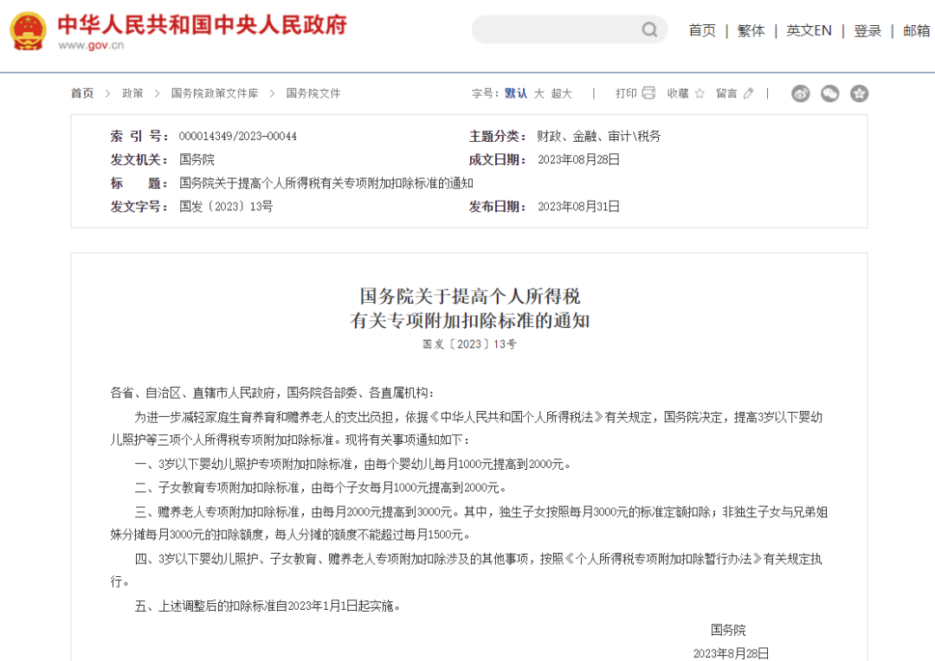Select the 默认 font size option
935x661 pixels.
514,93
